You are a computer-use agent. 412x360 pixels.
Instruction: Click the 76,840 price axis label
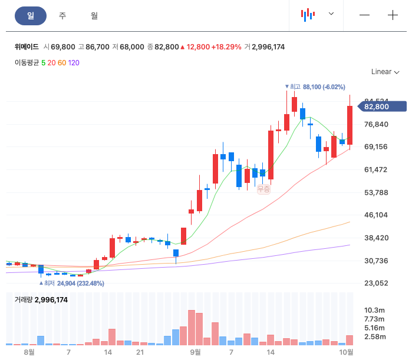click(376, 124)
